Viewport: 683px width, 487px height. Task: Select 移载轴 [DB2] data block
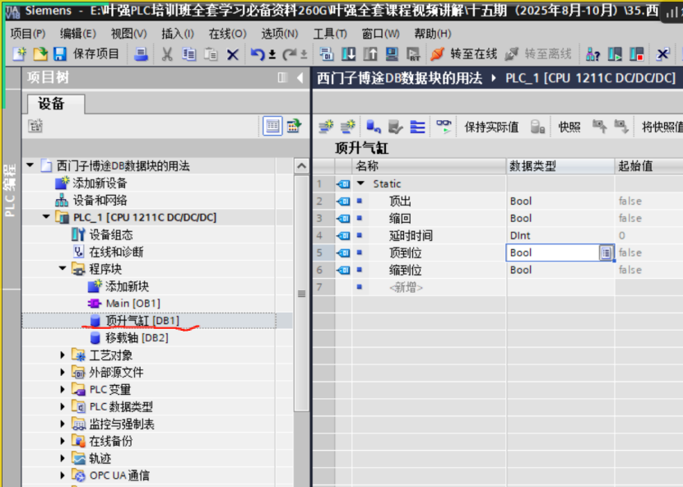click(137, 337)
